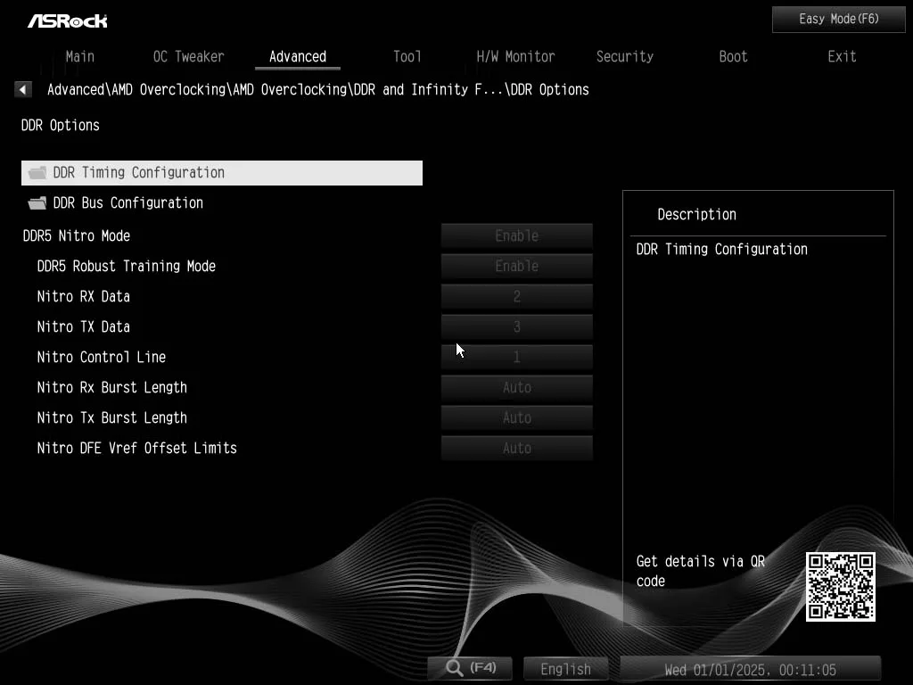Open Nitro DFE Vref Offset Limits dropdown
The height and width of the screenshot is (685, 913).
516,448
